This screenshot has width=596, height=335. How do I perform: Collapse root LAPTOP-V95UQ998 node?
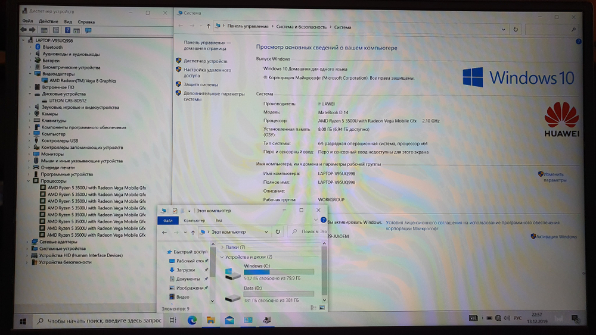coord(24,40)
